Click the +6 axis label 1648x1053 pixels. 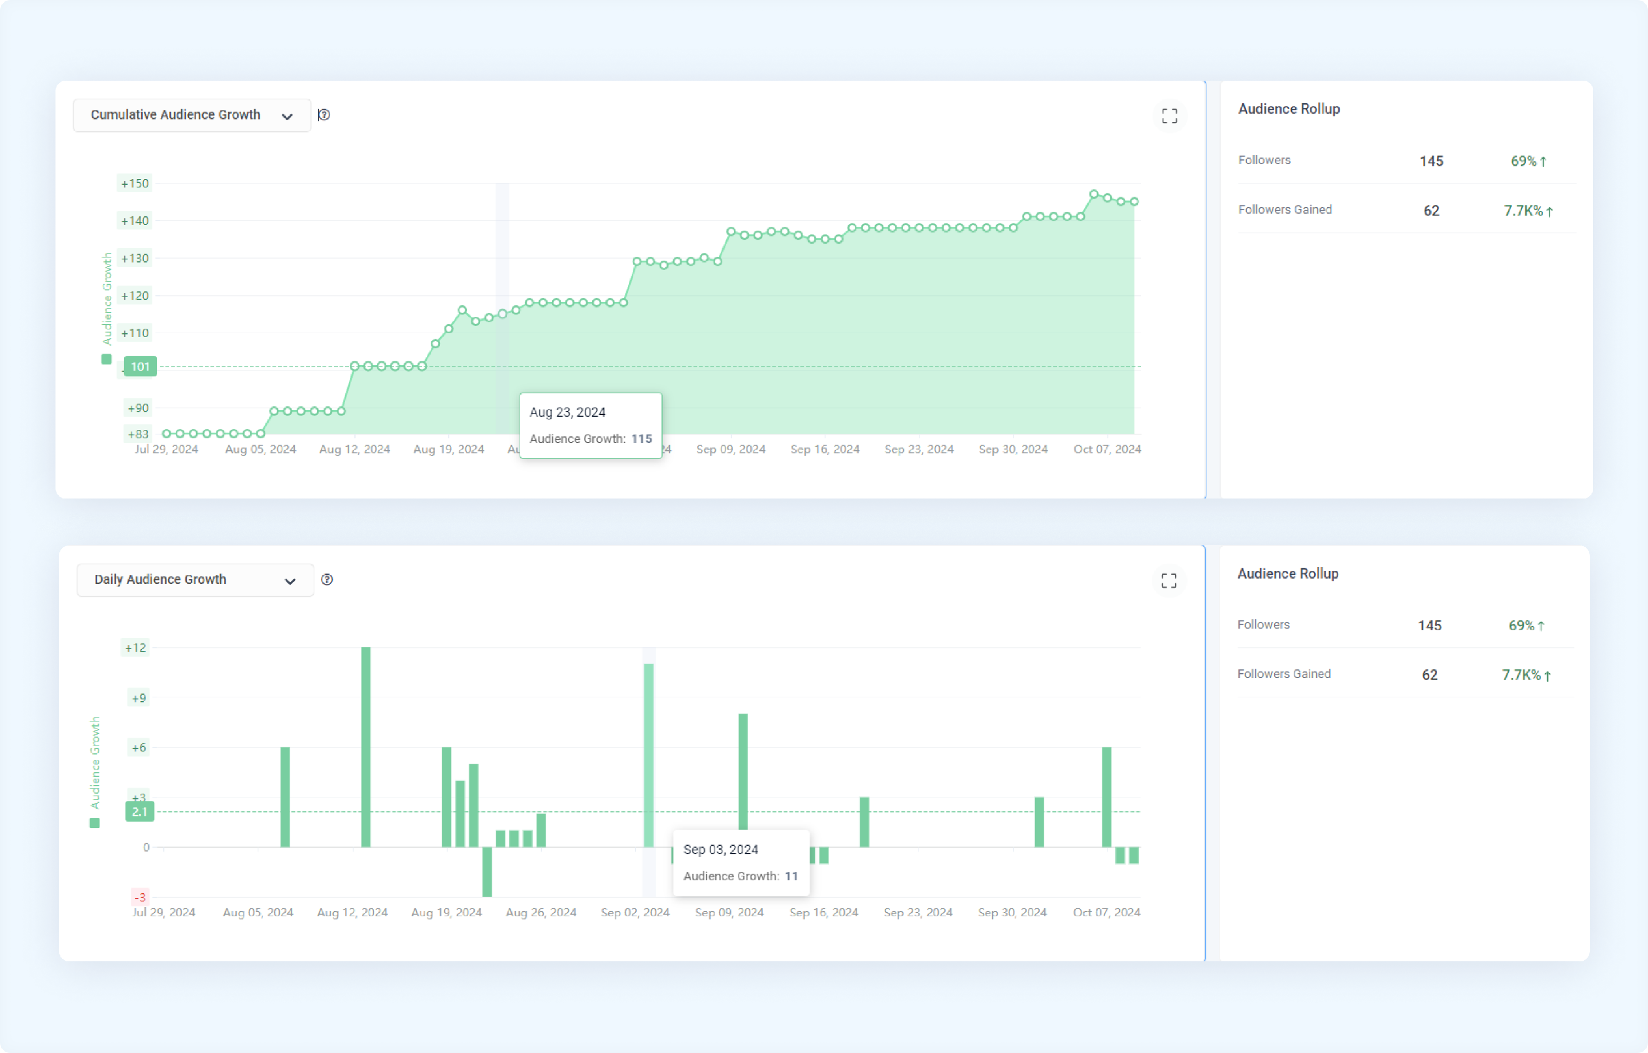(139, 748)
